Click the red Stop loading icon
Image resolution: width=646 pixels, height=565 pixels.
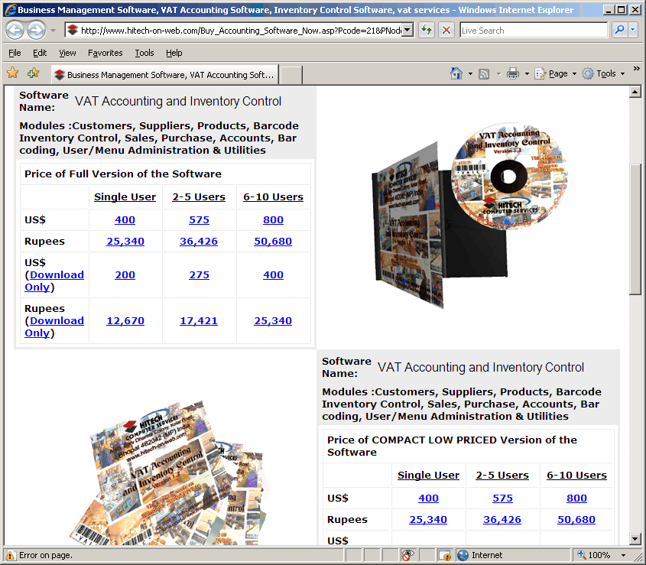pyautogui.click(x=446, y=30)
